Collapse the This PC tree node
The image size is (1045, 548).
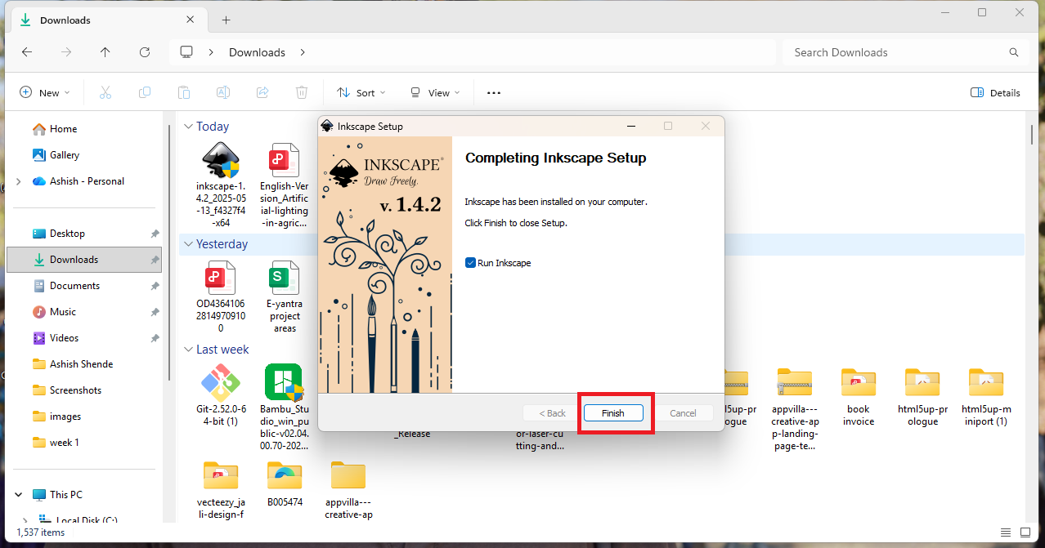(19, 495)
